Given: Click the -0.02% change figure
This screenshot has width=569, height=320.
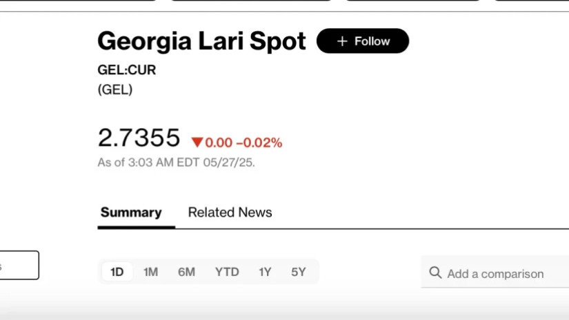Looking at the screenshot, I should pos(259,142).
